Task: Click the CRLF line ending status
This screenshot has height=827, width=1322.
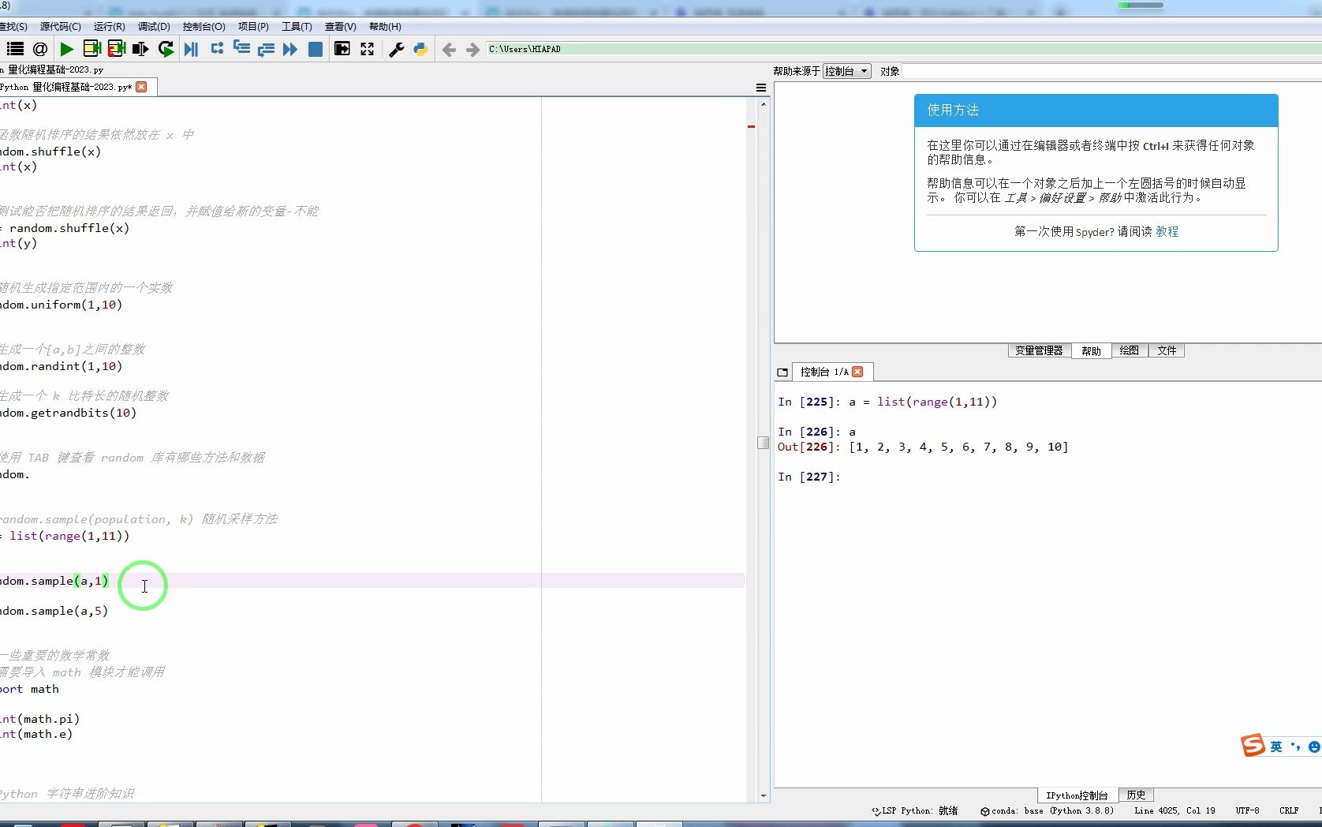Action: pyautogui.click(x=1289, y=810)
